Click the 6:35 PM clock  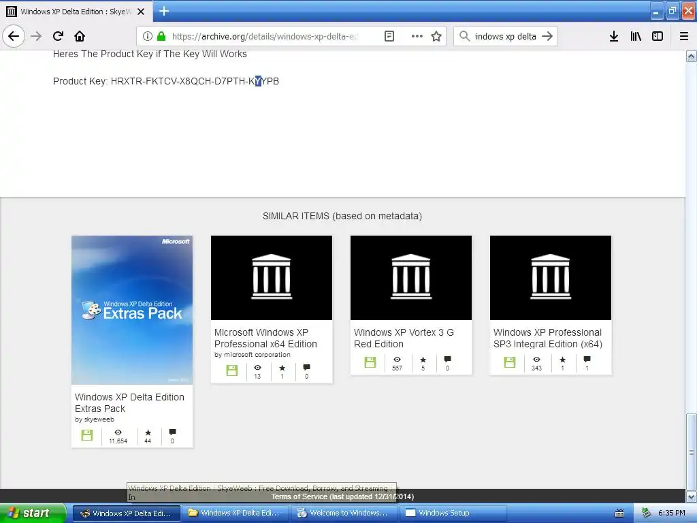(672, 513)
